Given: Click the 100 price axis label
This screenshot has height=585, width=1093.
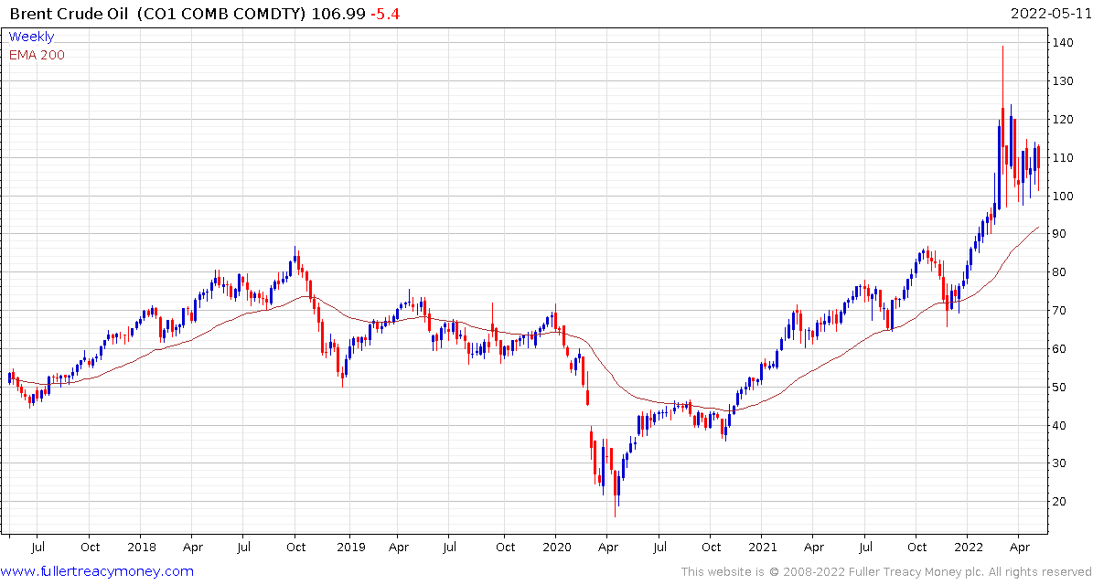Looking at the screenshot, I should pyautogui.click(x=1064, y=196).
